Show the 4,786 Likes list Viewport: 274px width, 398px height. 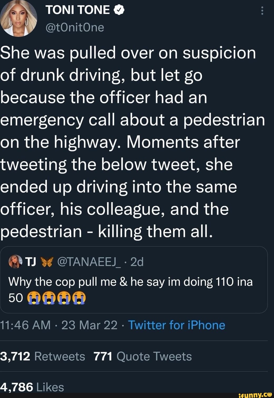(32, 387)
